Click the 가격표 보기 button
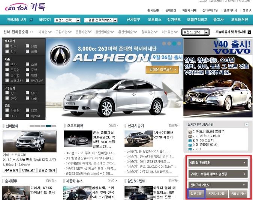 coord(11,170)
